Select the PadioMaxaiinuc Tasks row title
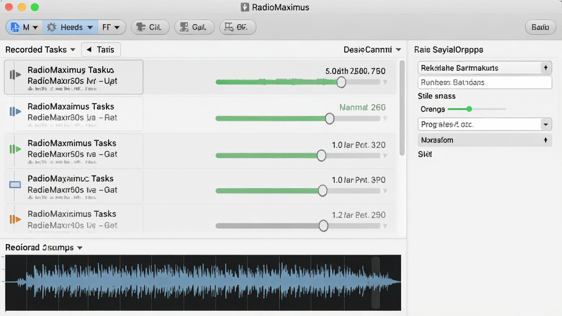562x316 pixels. pyautogui.click(x=70, y=178)
